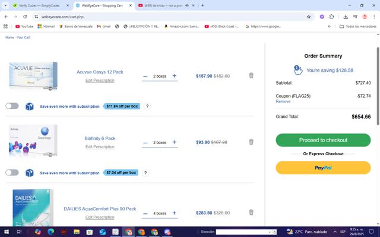Go back to the previous page

(6, 17)
